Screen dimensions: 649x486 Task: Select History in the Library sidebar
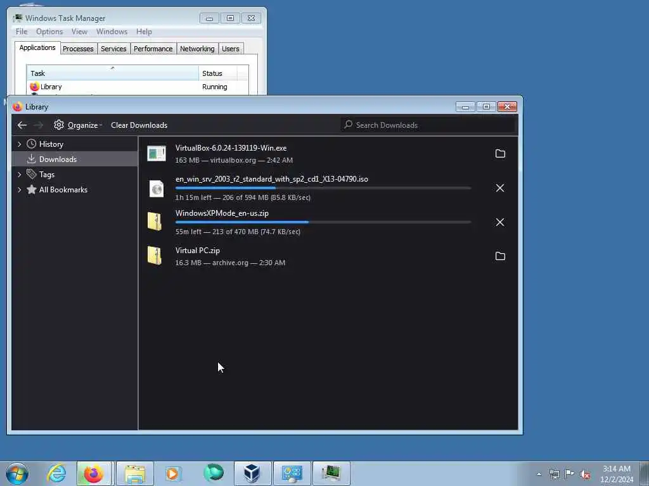(51, 144)
